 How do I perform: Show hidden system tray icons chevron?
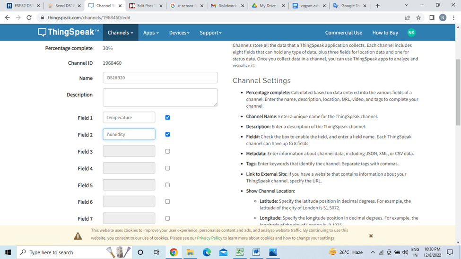[373, 252]
